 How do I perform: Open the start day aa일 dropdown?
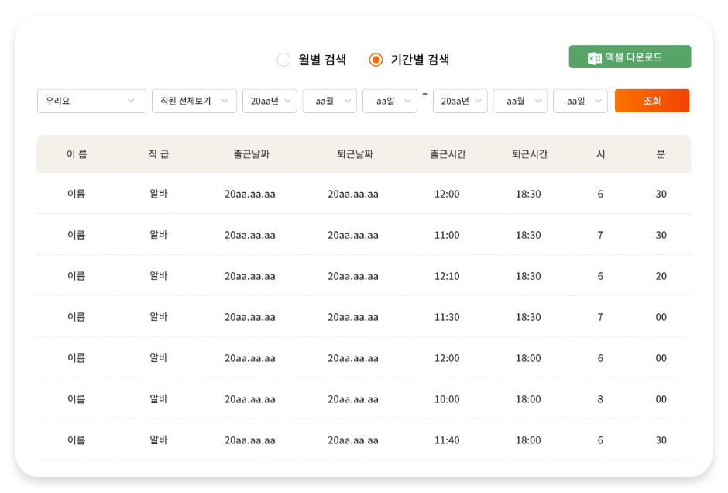390,101
